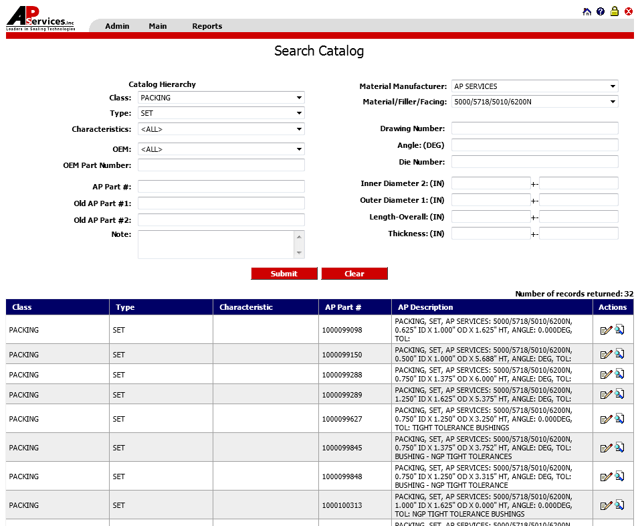
Task: Edit part 1000099627 with pencil icon
Action: point(606,420)
